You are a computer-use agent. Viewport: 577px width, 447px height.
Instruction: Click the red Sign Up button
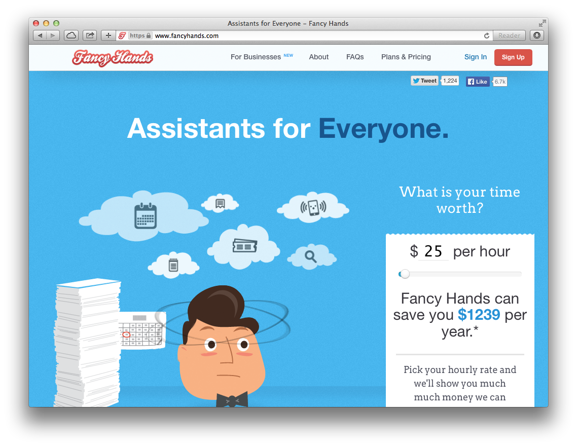click(513, 57)
